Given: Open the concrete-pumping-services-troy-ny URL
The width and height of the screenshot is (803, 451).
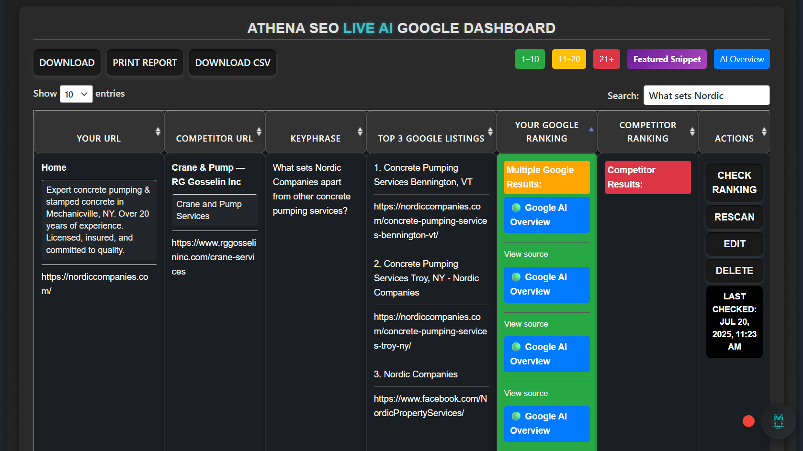Looking at the screenshot, I should (x=430, y=331).
